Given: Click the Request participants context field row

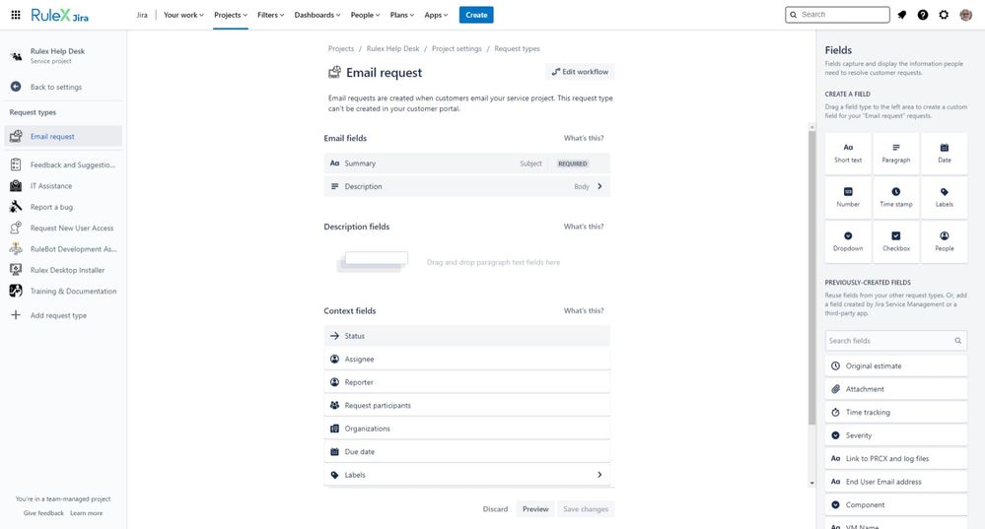Looking at the screenshot, I should 466,406.
